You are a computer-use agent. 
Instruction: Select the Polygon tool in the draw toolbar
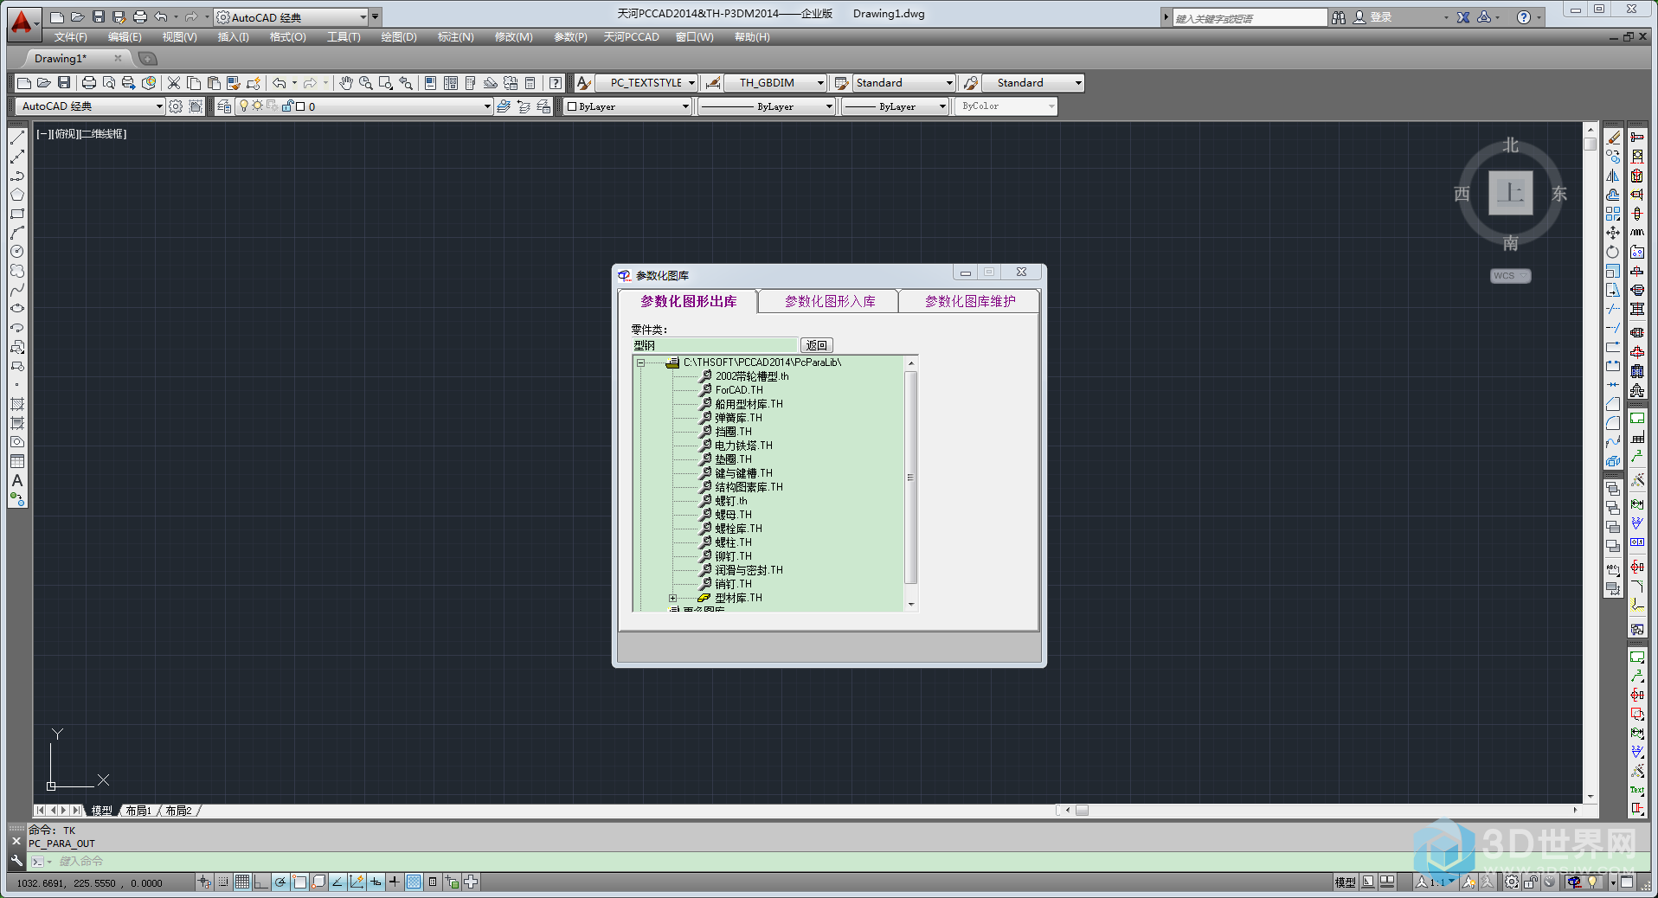coord(17,195)
